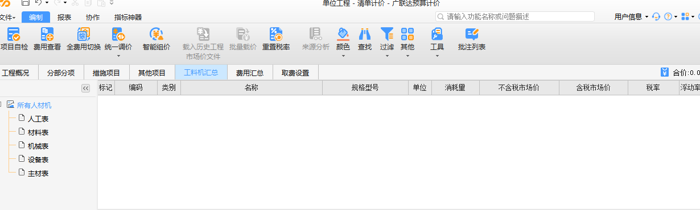Image resolution: width=700 pixels, height=210 pixels.
Task: Click the 合价 yuan total icon
Action: (664, 72)
